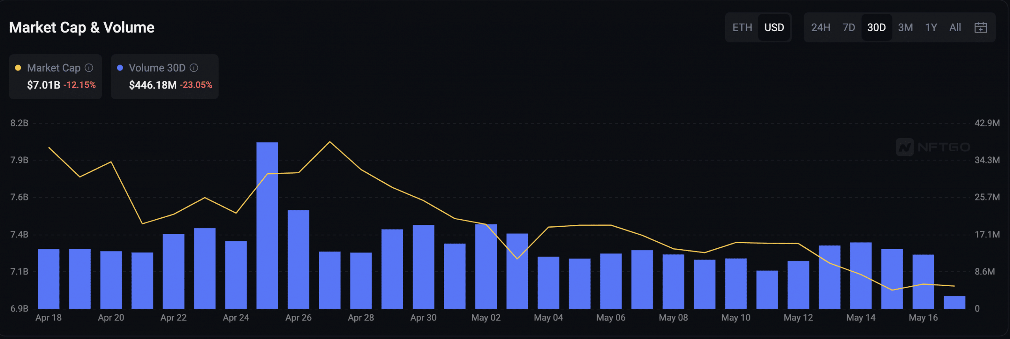Select the All time range
The height and width of the screenshot is (339, 1010).
click(955, 28)
